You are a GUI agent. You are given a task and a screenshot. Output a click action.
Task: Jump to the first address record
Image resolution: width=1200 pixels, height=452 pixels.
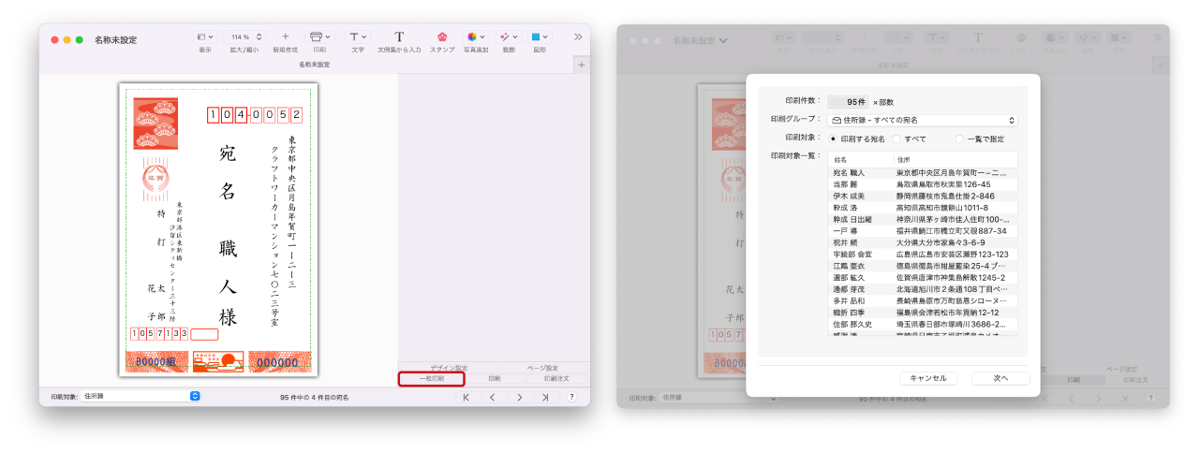[x=467, y=397]
